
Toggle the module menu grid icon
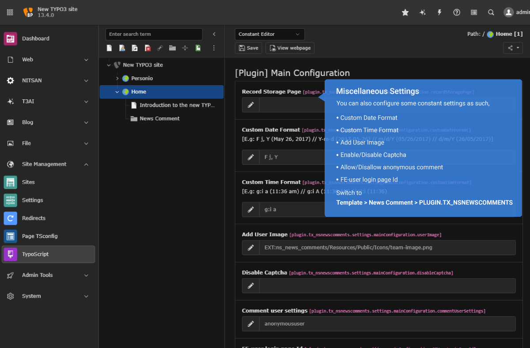click(10, 12)
